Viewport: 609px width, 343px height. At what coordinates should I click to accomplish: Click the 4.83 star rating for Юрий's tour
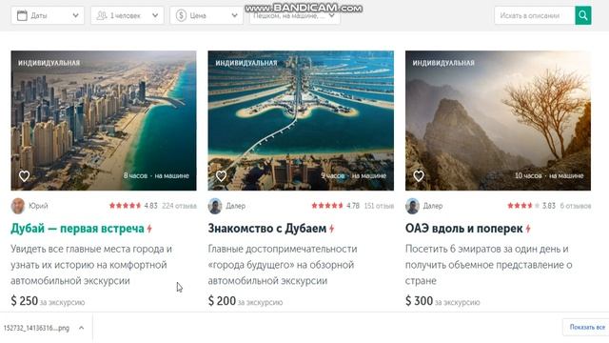point(125,206)
